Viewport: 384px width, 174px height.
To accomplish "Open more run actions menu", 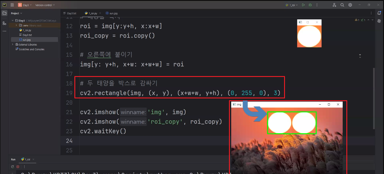I will click(317, 5).
